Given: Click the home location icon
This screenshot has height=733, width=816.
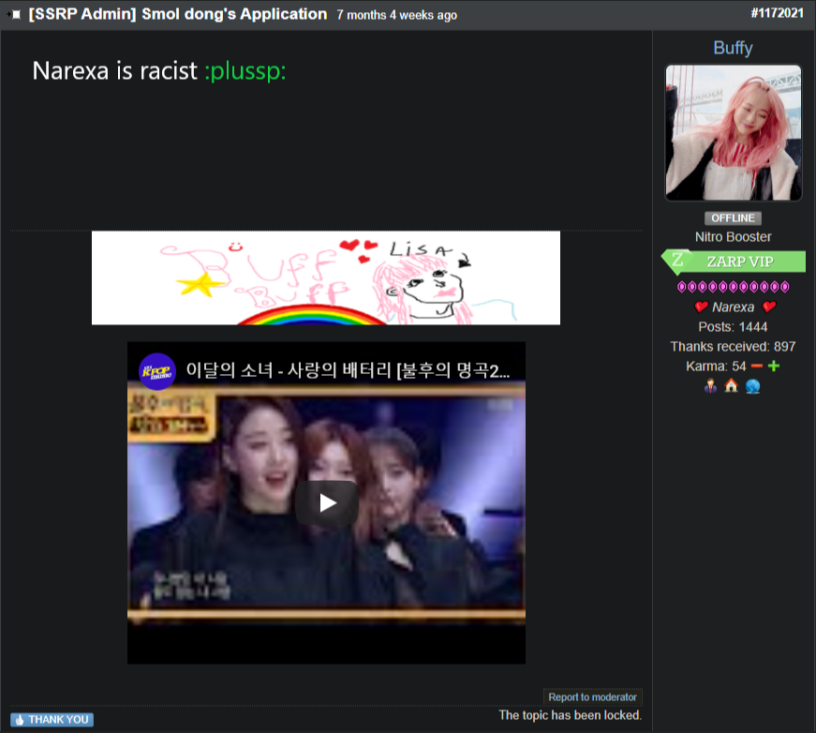Looking at the screenshot, I should coord(731,386).
